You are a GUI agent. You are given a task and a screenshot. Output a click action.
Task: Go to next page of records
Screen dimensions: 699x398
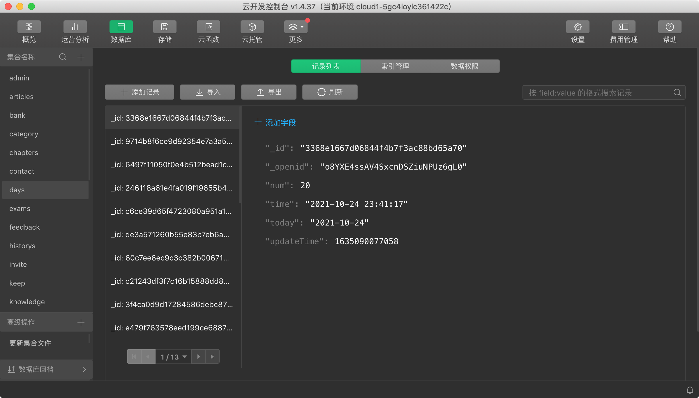199,357
